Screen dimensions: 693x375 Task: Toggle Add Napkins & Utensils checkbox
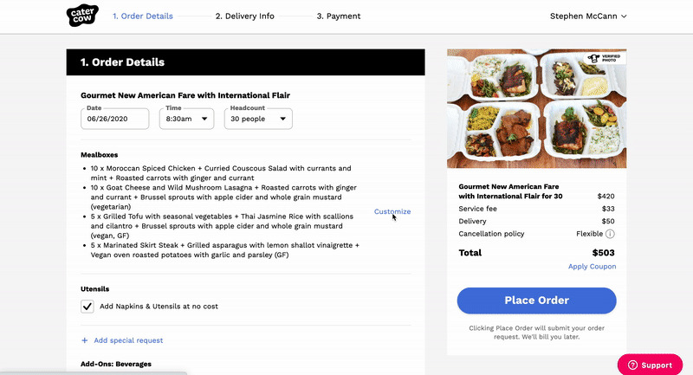click(x=87, y=307)
